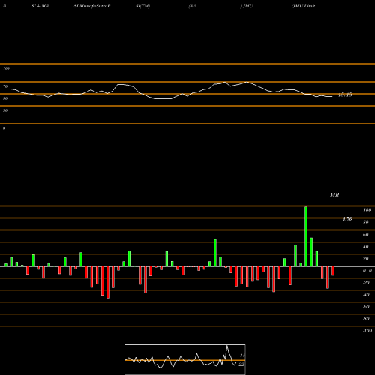This screenshot has width=375, height=375.
Task: Click the 'SI(TM)' header text
Action: [x=142, y=6]
